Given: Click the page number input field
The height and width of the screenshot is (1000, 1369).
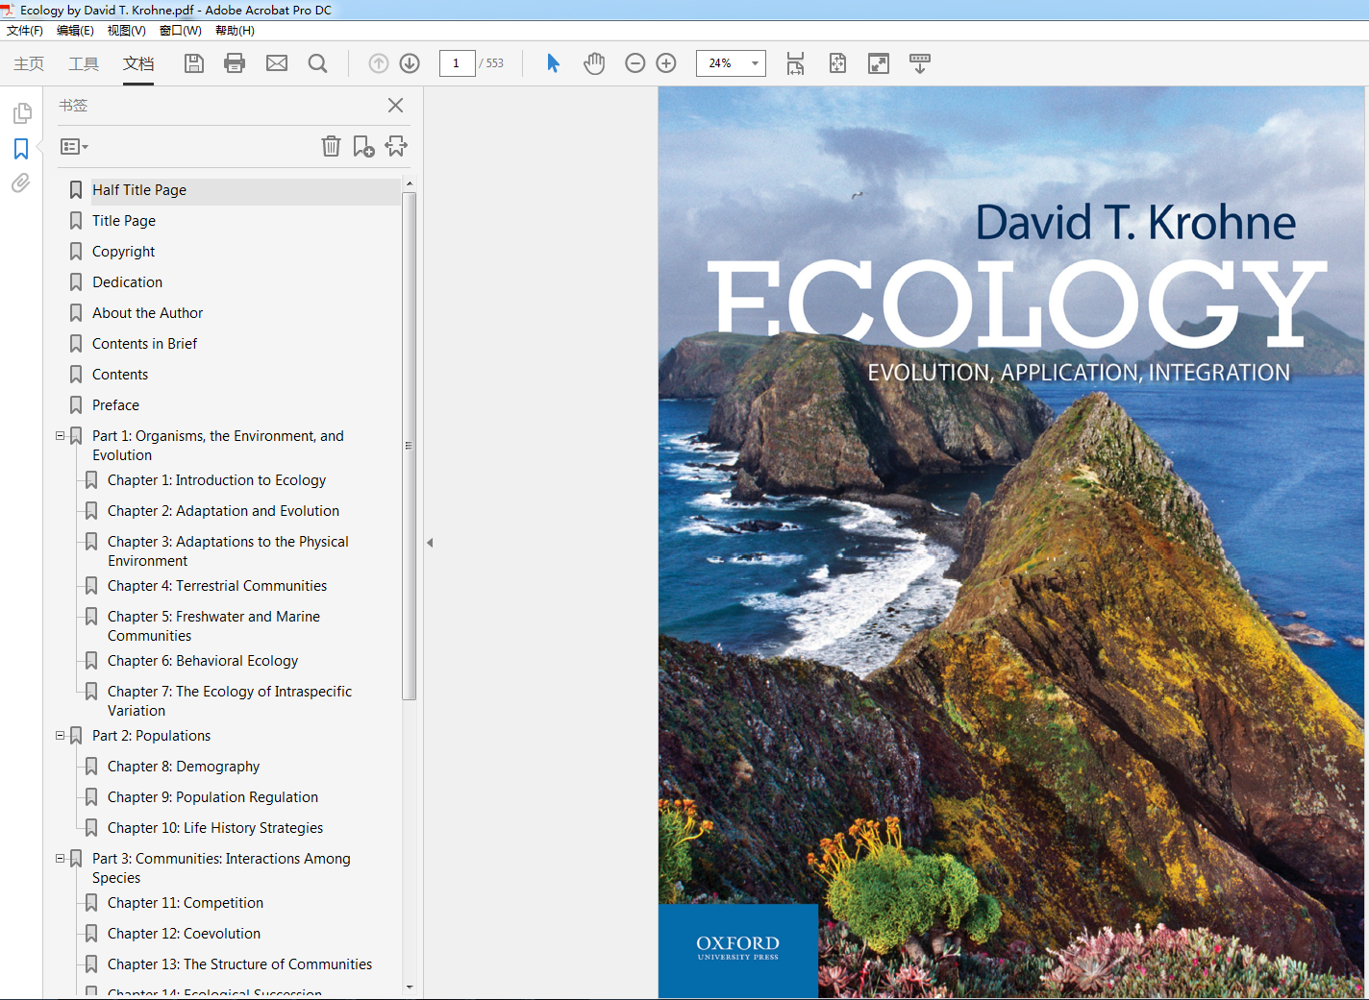Looking at the screenshot, I should [x=457, y=63].
